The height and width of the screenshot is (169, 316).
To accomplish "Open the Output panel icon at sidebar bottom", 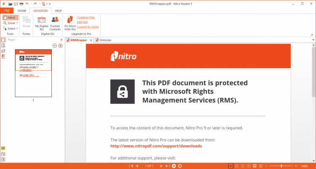I will coord(3,159).
